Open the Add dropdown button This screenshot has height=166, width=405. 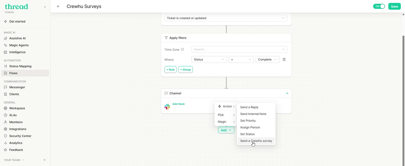click(x=226, y=130)
